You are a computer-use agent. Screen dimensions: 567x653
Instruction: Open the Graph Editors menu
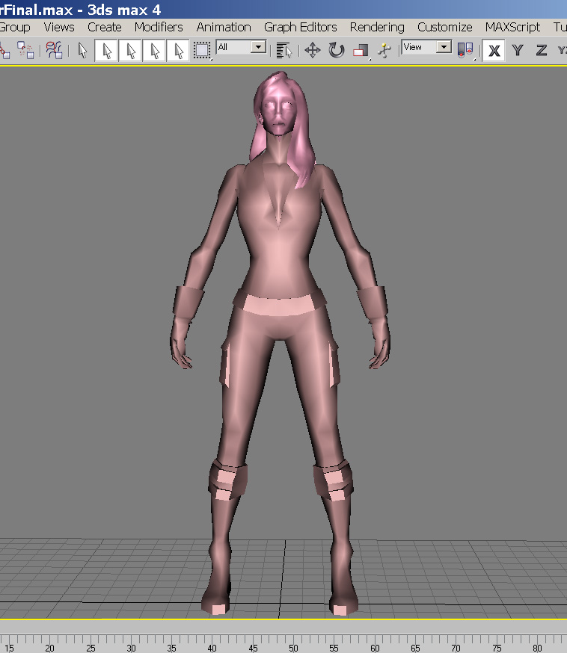tap(301, 27)
